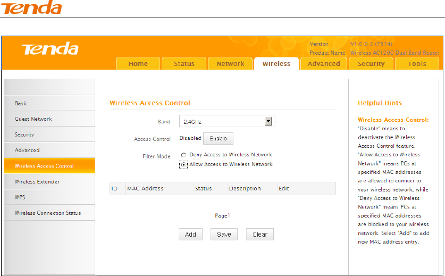The width and height of the screenshot is (445, 276).
Task: Open the Home tab
Action: pos(138,64)
